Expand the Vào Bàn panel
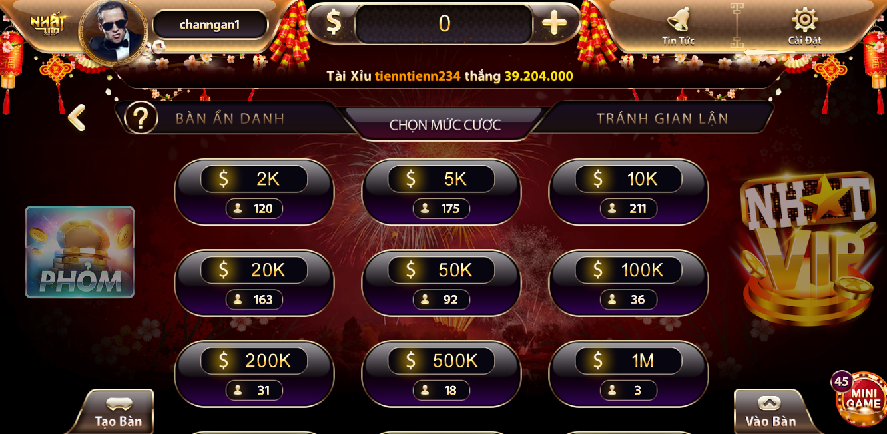Viewport: 887px width, 434px height. [770, 412]
